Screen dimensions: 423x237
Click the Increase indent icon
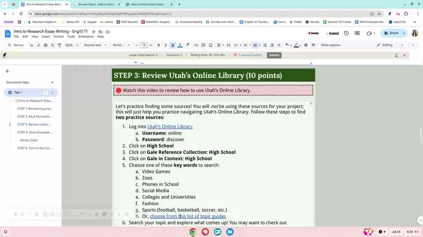[x=272, y=45]
